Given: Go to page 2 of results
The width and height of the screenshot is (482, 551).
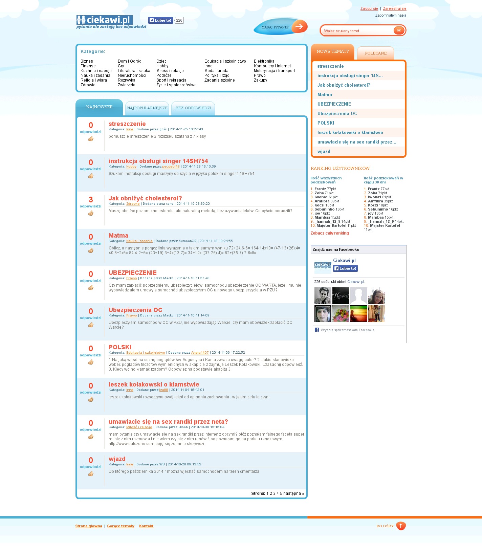Looking at the screenshot, I should pyautogui.click(x=271, y=493).
